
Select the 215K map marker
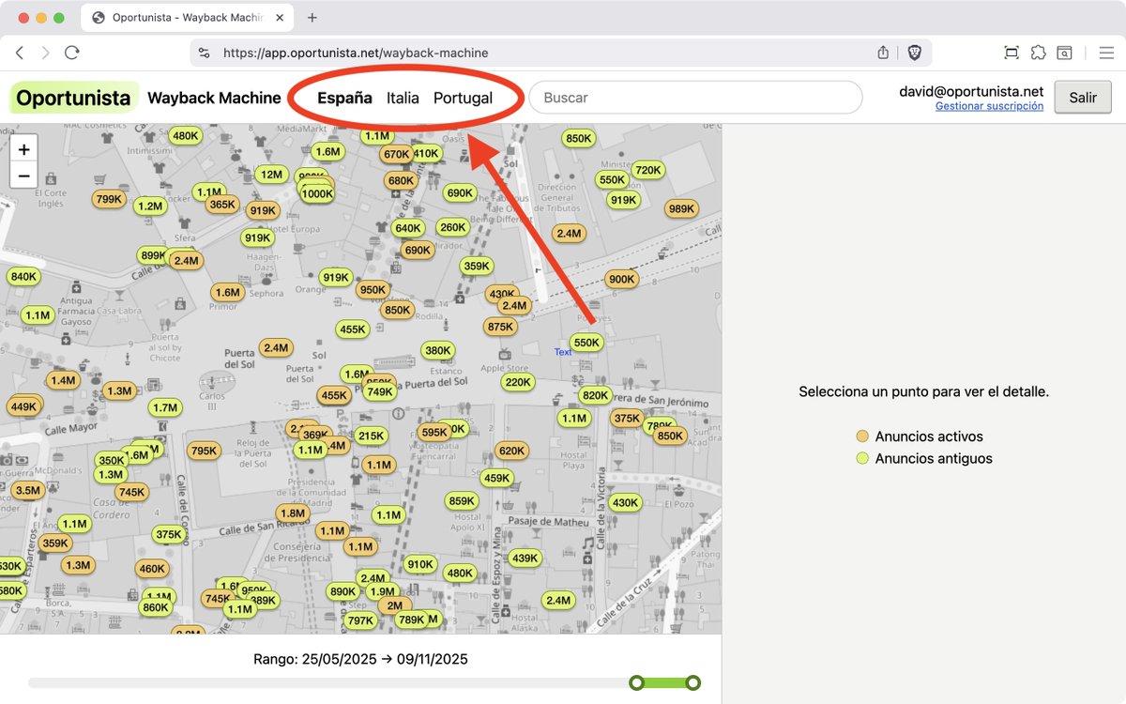(371, 436)
